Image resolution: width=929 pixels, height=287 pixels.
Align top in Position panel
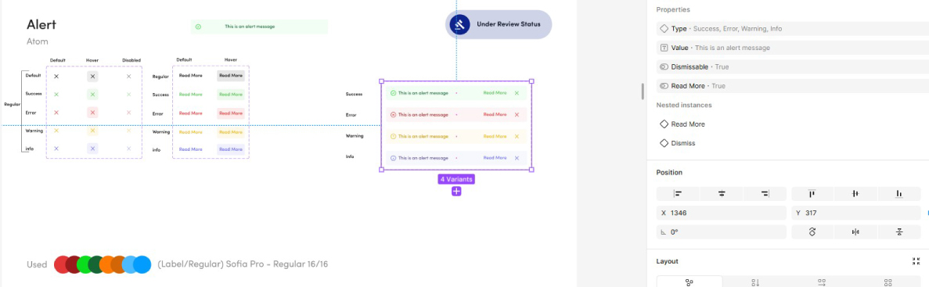812,193
